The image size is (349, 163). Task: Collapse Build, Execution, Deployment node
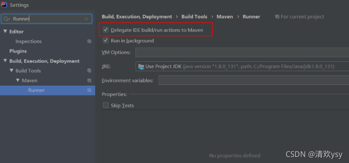pyautogui.click(x=5, y=61)
